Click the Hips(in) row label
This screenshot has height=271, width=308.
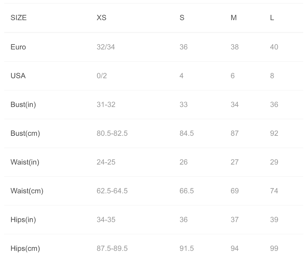[x=23, y=220]
